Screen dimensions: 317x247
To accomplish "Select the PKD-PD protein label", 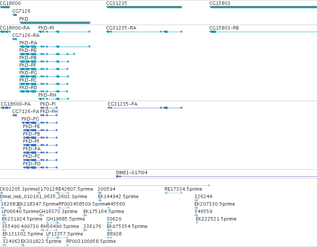I will coord(32,164).
